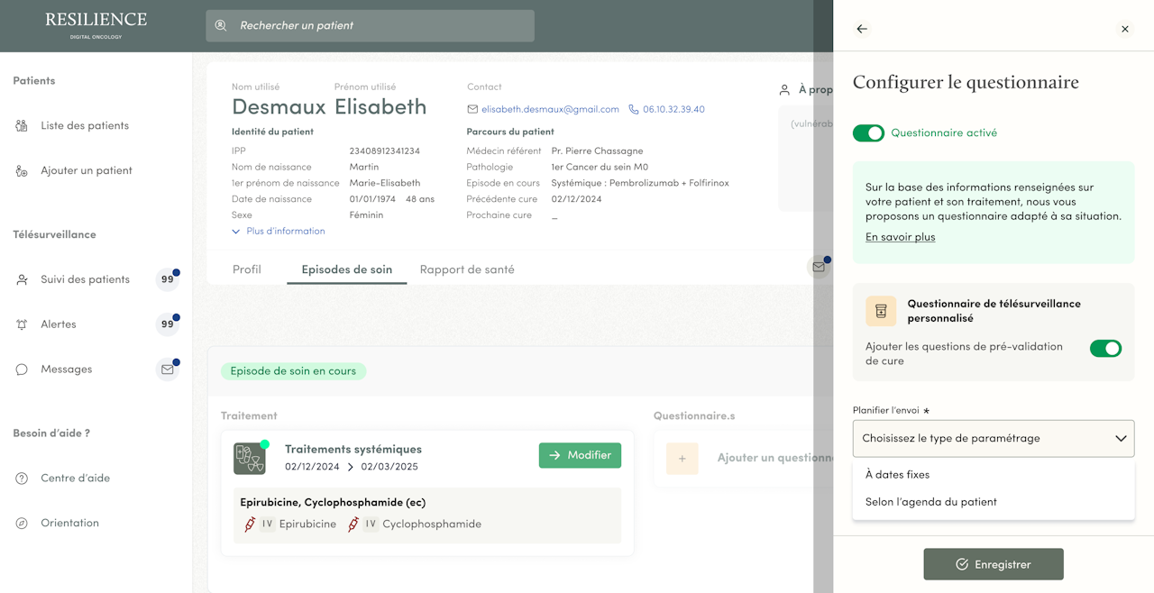Click the Traitements systémiques treatment icon
The image size is (1154, 593).
250,459
